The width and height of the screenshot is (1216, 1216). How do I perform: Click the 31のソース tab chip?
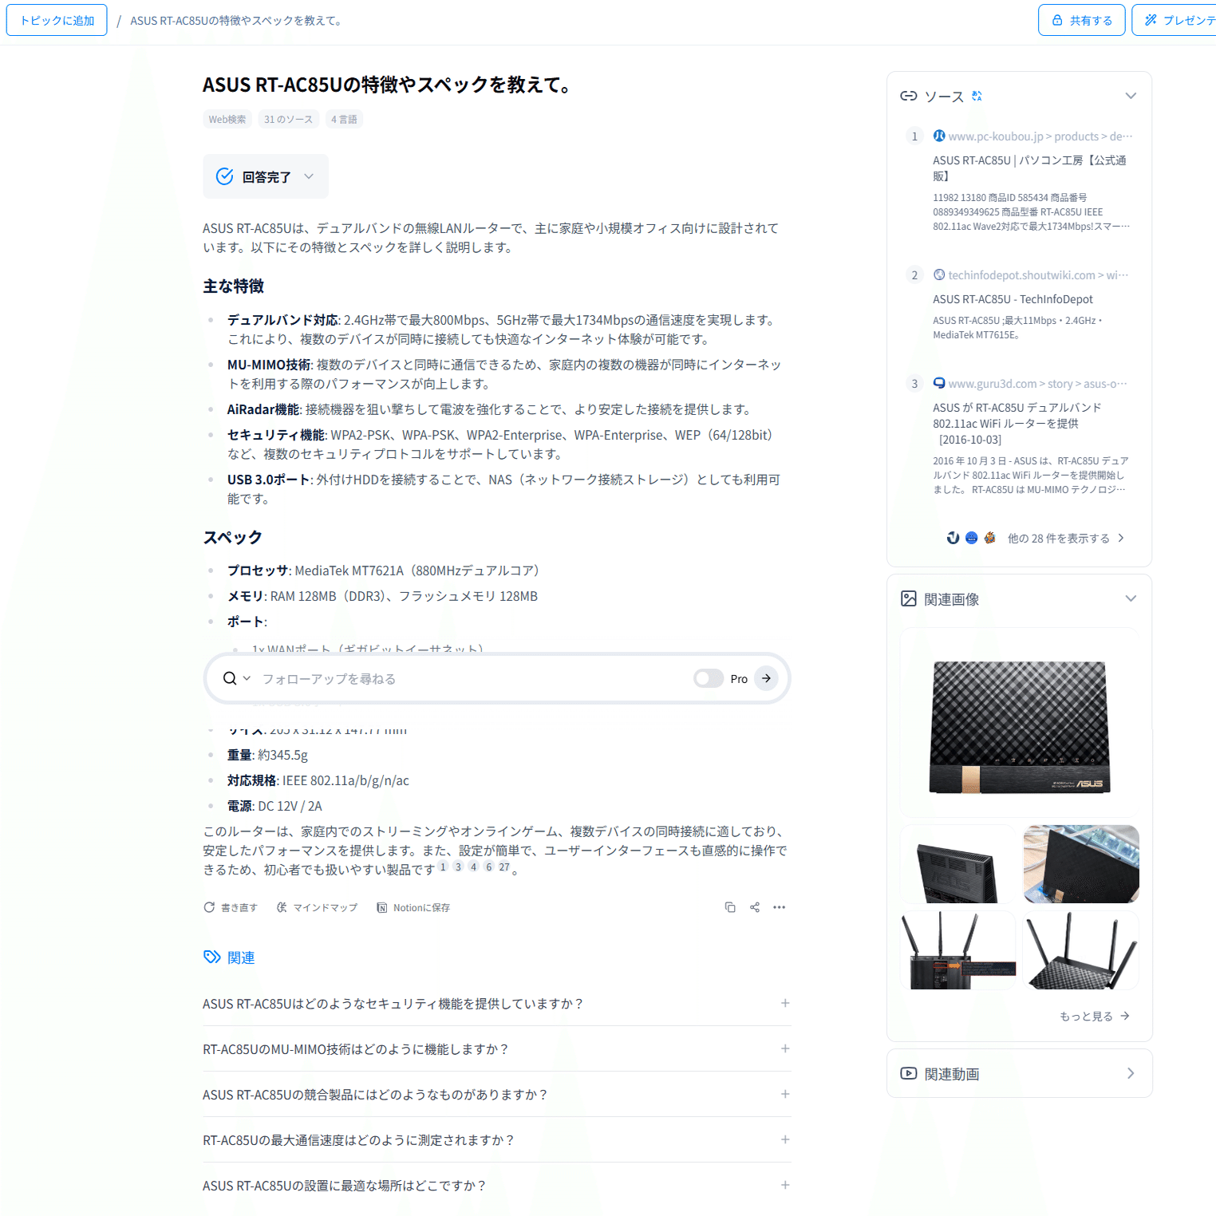(287, 119)
